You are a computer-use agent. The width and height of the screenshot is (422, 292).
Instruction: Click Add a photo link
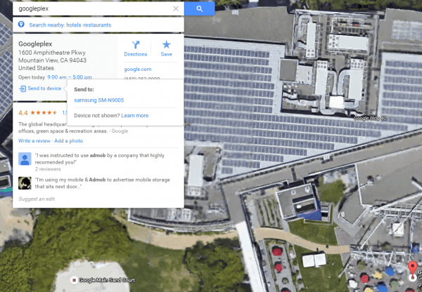[x=70, y=142]
